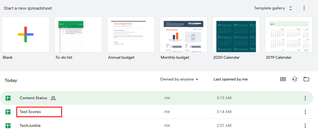Click the Sheets icon beside TechJunkie

[8, 126]
